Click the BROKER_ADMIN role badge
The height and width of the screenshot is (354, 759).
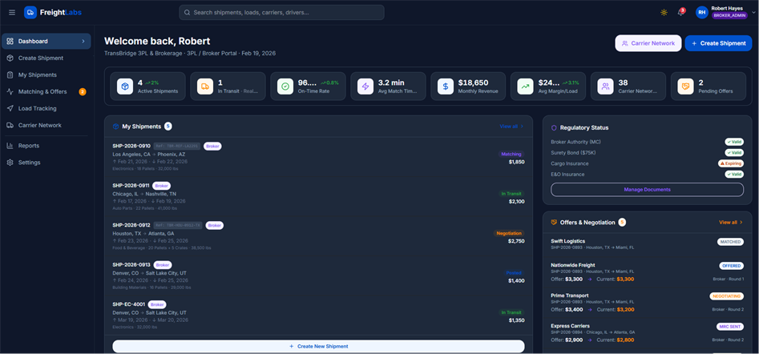point(730,15)
